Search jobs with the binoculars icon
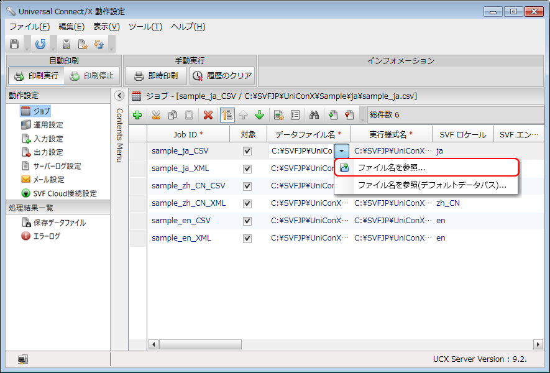 (x=314, y=115)
